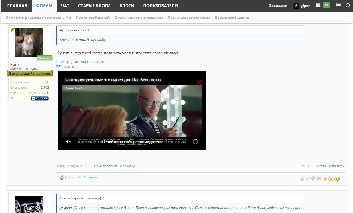Open the alerts flag icon
The image size is (353, 213).
[x=338, y=5]
